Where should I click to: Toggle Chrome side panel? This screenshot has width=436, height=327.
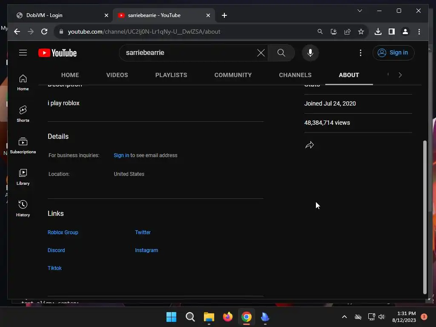pos(392,32)
